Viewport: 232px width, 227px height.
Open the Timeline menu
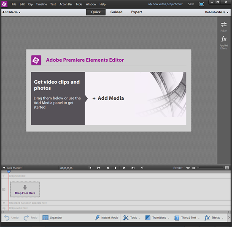pos(41,4)
